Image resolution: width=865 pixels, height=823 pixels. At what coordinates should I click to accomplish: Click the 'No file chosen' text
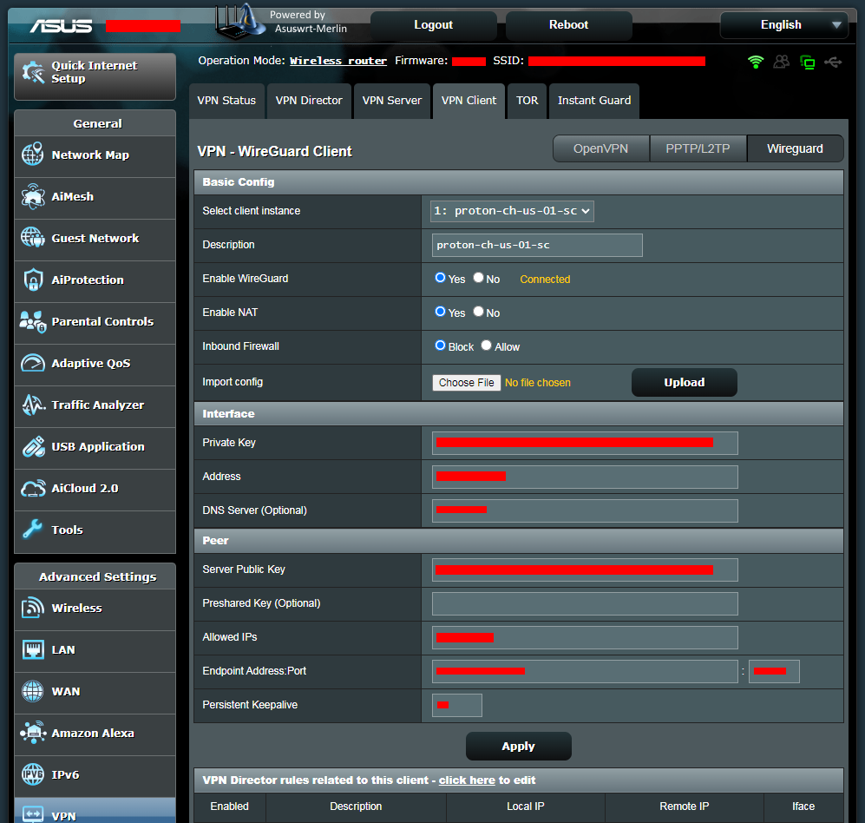click(538, 383)
